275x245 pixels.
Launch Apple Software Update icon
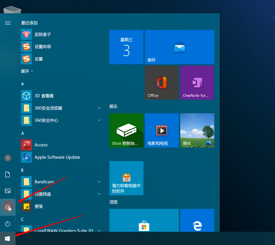coord(26,157)
